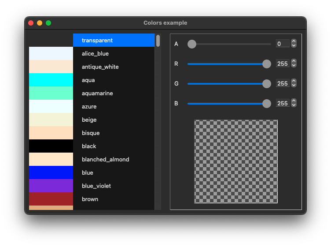Click the beige swatch
The image size is (331, 247).
coord(51,120)
